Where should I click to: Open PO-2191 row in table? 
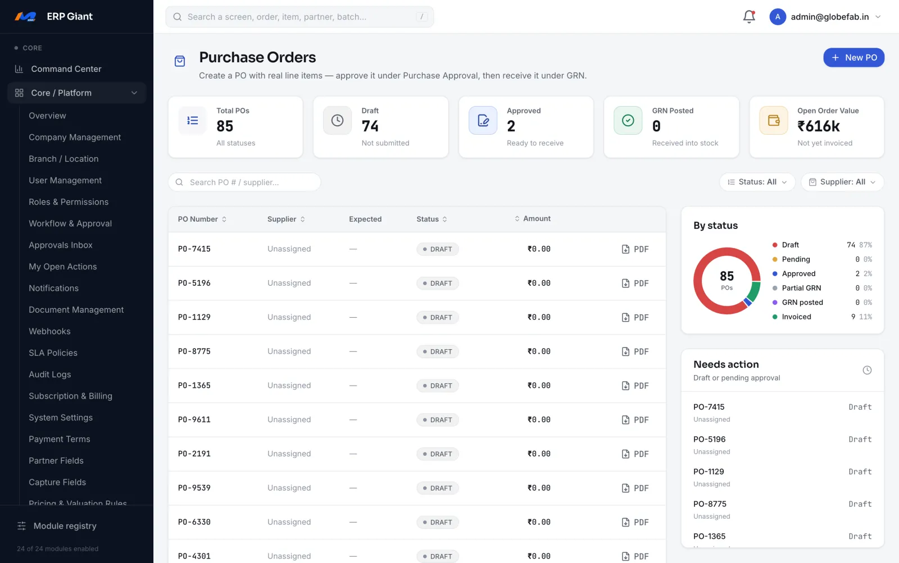coord(417,454)
